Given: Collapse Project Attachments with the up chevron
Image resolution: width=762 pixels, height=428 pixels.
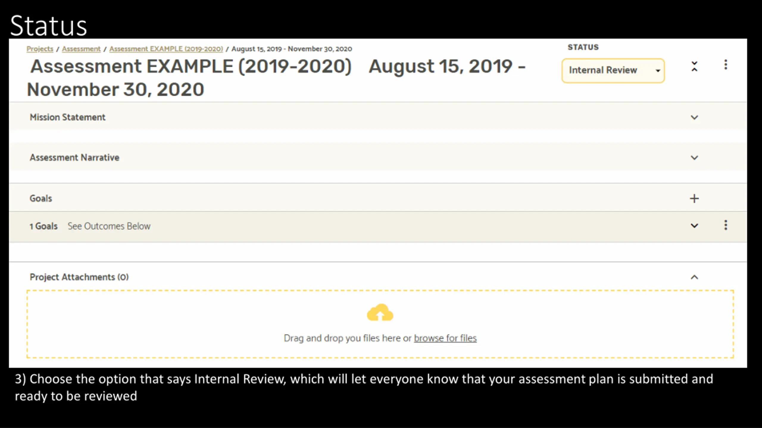Looking at the screenshot, I should click(694, 277).
